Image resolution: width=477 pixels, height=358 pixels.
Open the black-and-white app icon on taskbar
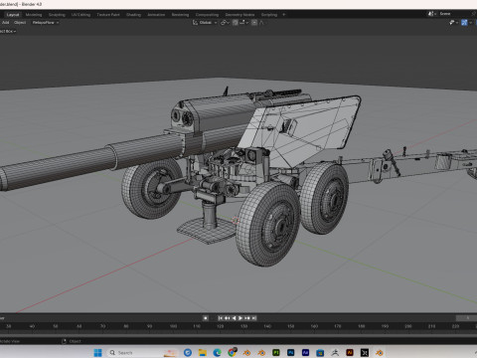click(365, 353)
